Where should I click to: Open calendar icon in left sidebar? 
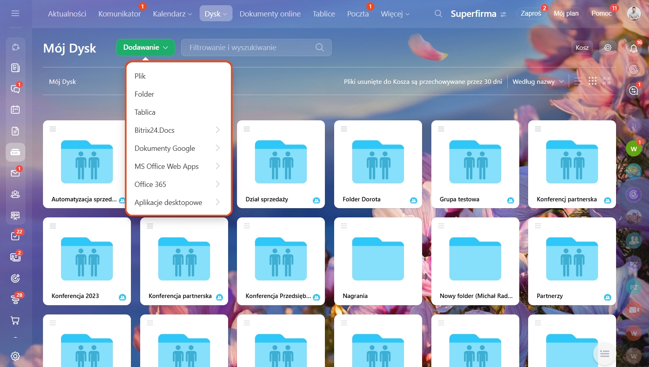15,109
